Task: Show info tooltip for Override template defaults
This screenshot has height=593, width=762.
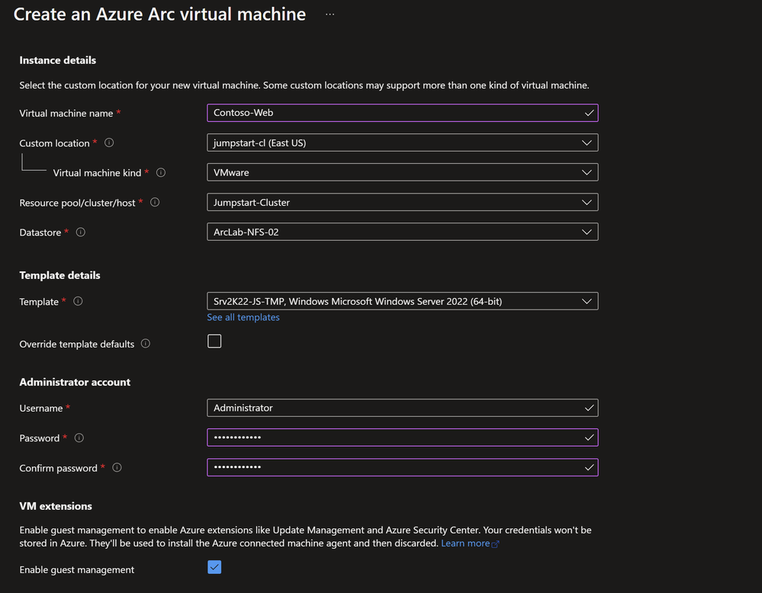Action: coord(145,343)
